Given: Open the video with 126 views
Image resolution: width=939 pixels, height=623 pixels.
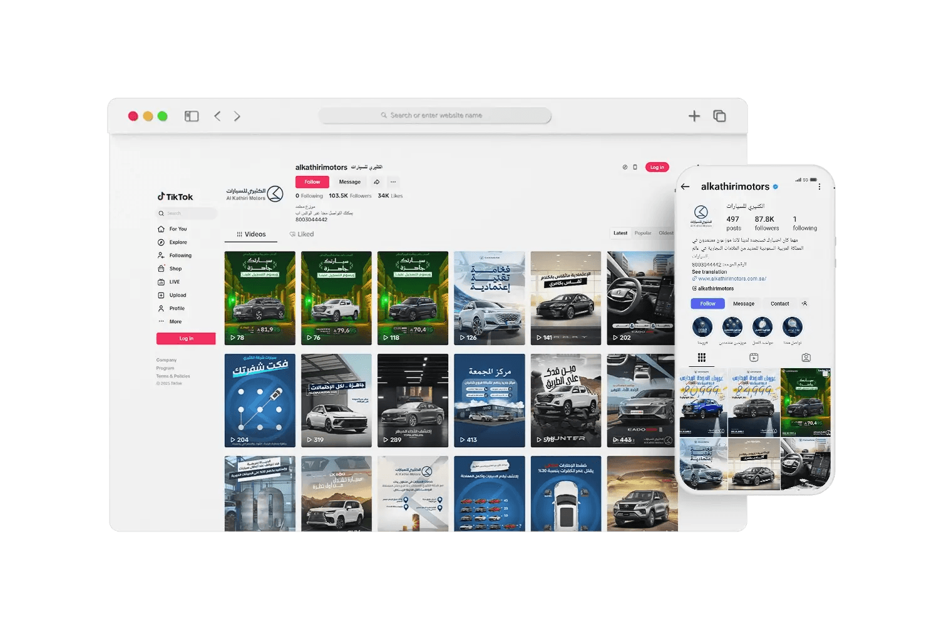Looking at the screenshot, I should tap(490, 298).
